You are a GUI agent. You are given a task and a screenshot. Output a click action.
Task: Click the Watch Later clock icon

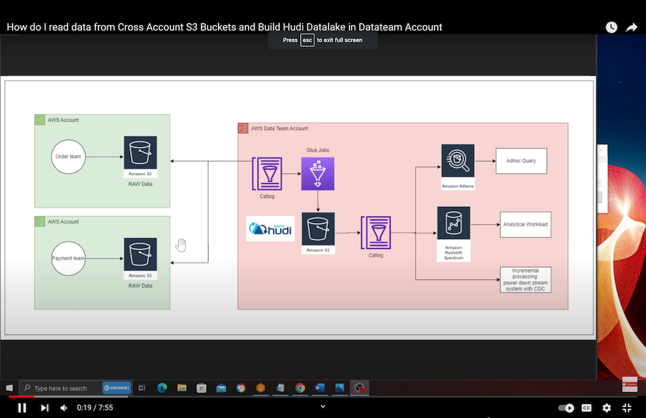pos(611,27)
